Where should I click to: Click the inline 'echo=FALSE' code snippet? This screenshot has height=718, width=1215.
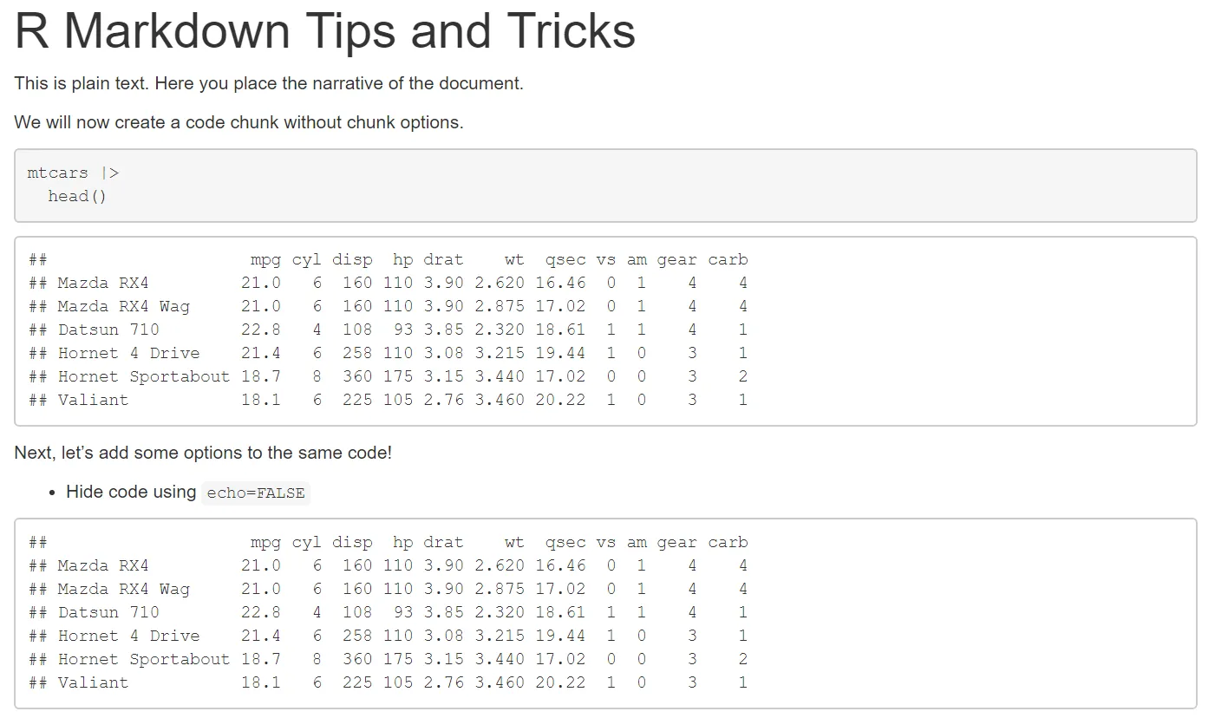pyautogui.click(x=256, y=493)
